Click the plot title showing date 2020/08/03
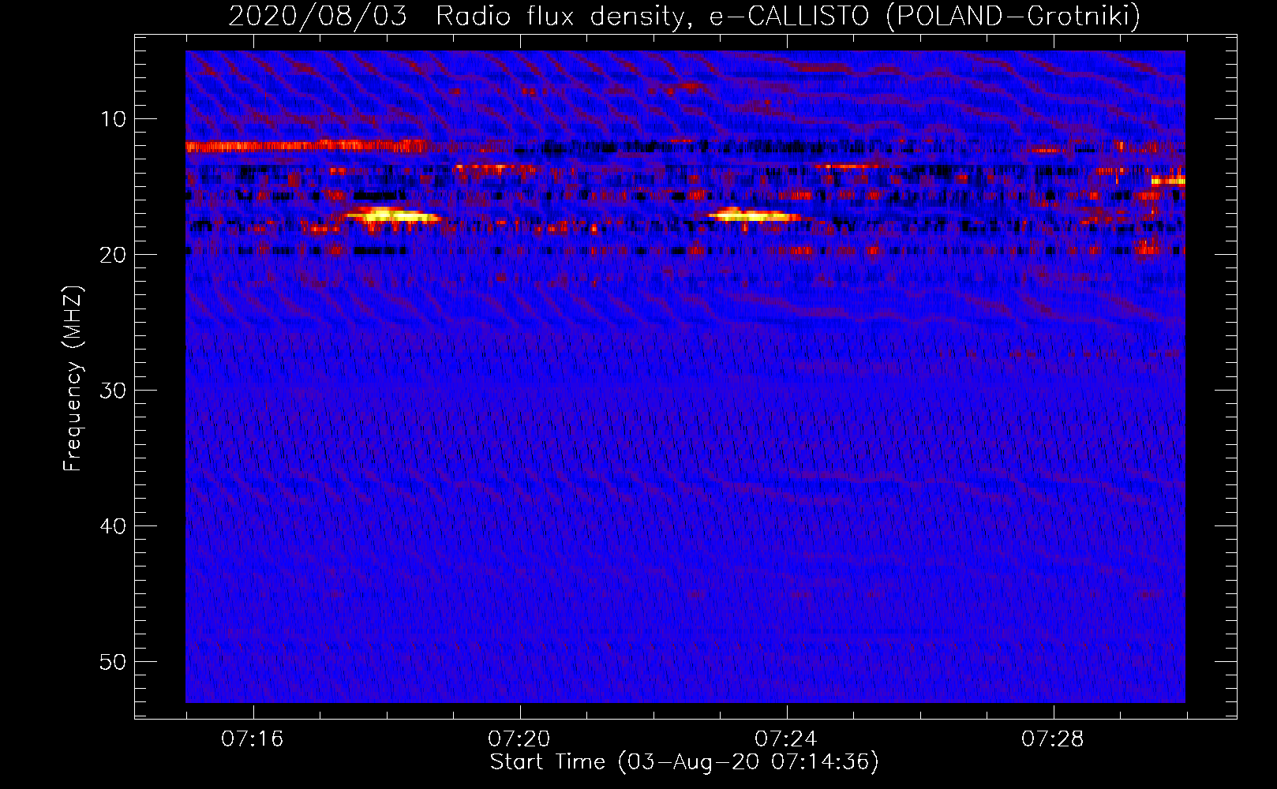This screenshot has width=1277, height=789. pos(683,16)
